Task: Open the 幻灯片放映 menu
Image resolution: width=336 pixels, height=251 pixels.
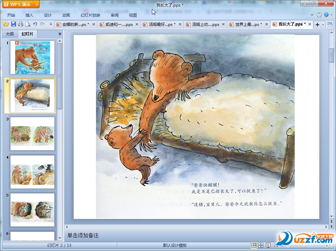Action: [90, 15]
